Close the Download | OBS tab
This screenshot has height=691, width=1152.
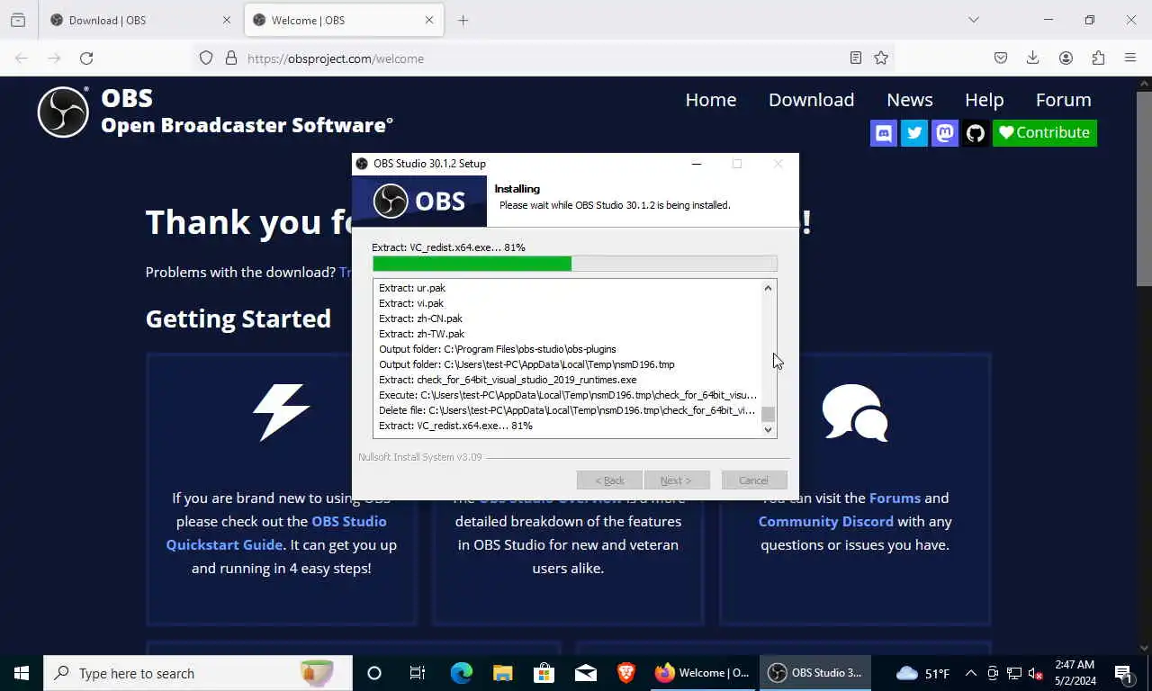coord(227,20)
